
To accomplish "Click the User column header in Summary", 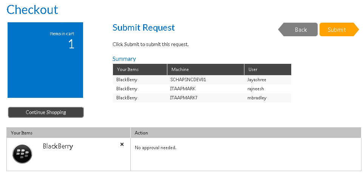I will click(x=253, y=70).
